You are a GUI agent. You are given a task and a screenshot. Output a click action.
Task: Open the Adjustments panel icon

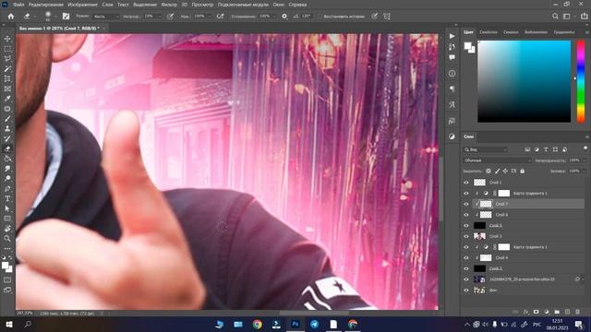(452, 136)
